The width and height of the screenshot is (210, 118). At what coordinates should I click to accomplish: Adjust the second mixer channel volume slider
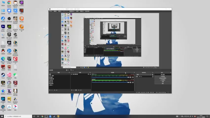pos(110,82)
